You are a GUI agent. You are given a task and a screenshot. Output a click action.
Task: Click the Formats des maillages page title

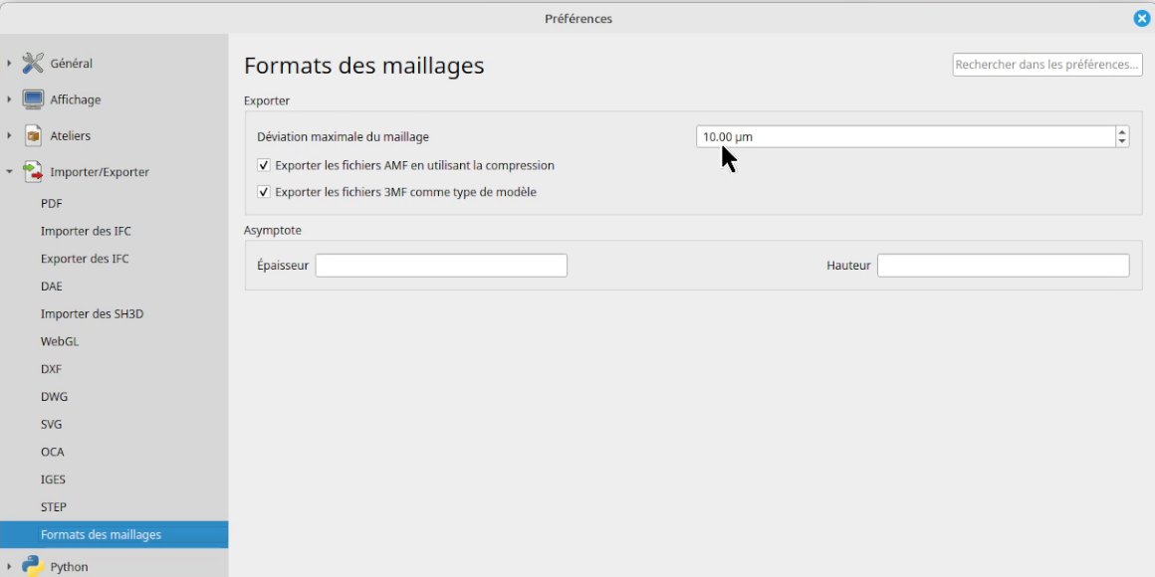363,66
